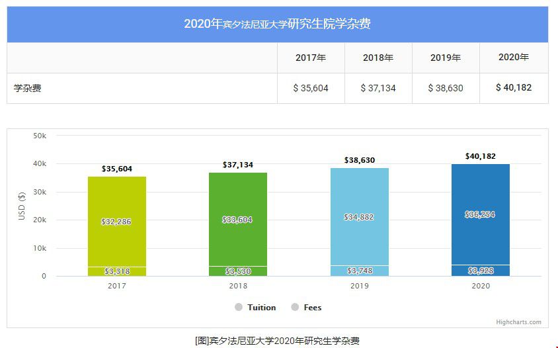Click the 2017 x-axis label

(x=117, y=286)
